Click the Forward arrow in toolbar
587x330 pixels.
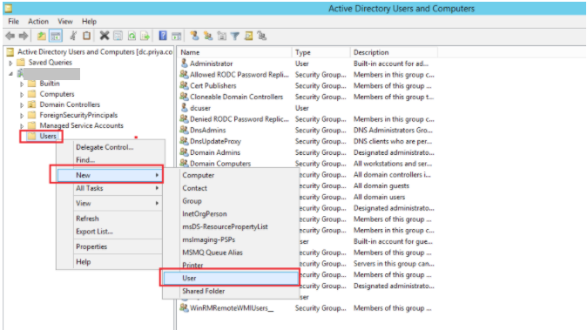pyautogui.click(x=24, y=36)
